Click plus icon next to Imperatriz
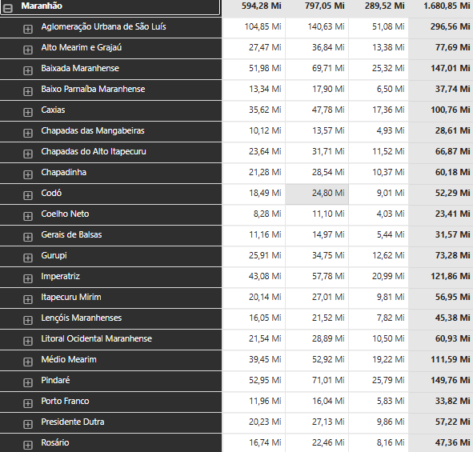The width and height of the screenshot is (473, 452). [x=28, y=278]
